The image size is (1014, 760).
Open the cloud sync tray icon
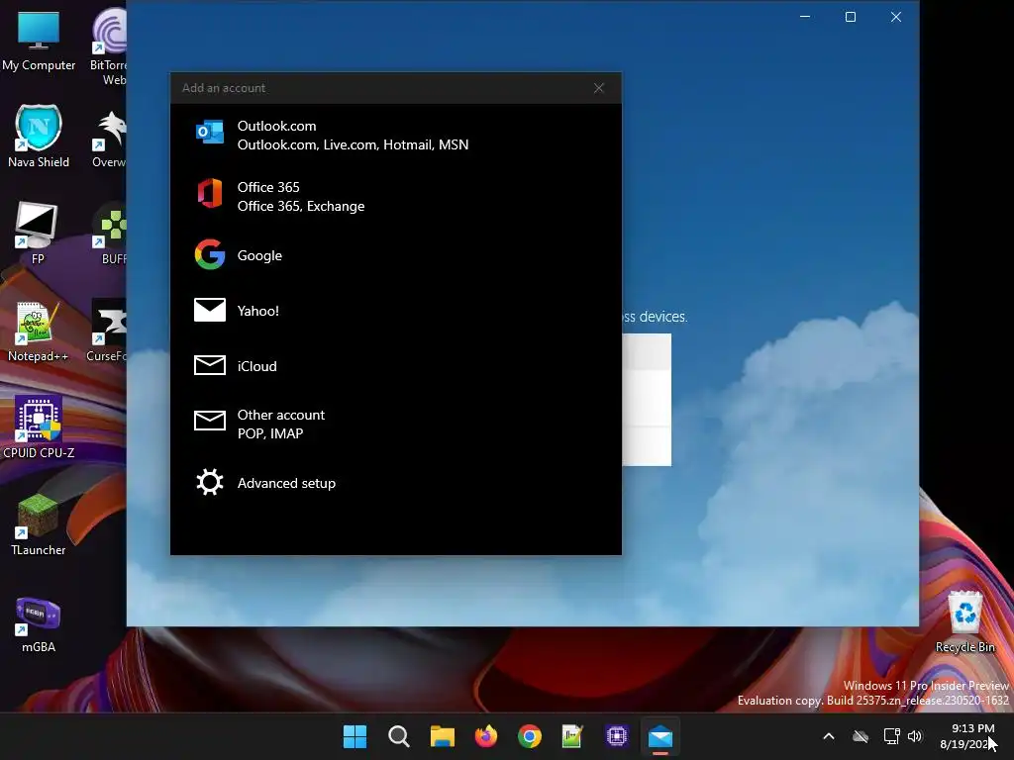pos(861,736)
